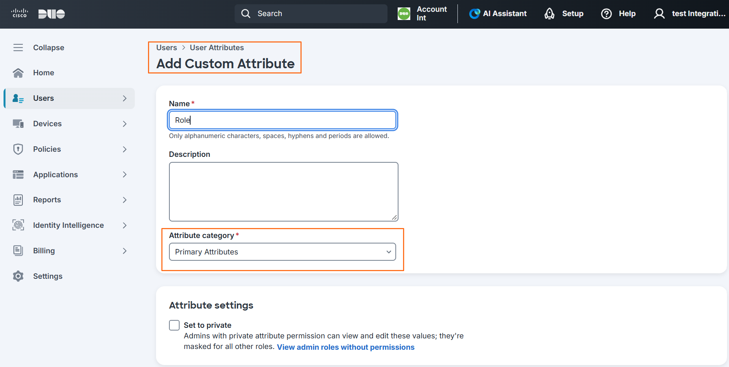This screenshot has height=367, width=729.
Task: Click the user profile icon
Action: point(659,14)
